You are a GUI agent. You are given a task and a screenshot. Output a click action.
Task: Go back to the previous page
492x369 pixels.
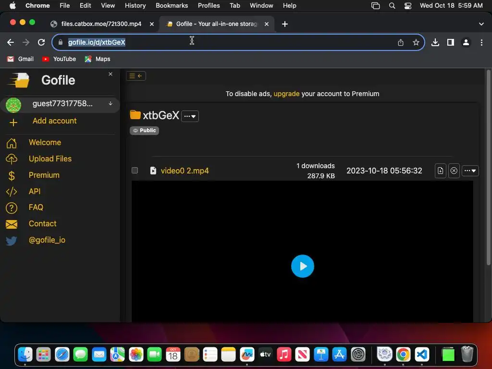point(11,42)
